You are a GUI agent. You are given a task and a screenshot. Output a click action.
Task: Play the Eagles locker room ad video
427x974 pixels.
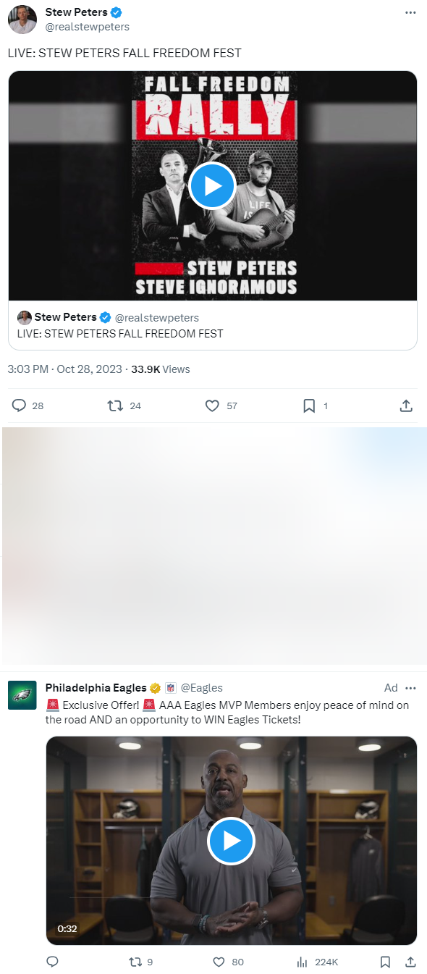pyautogui.click(x=231, y=841)
